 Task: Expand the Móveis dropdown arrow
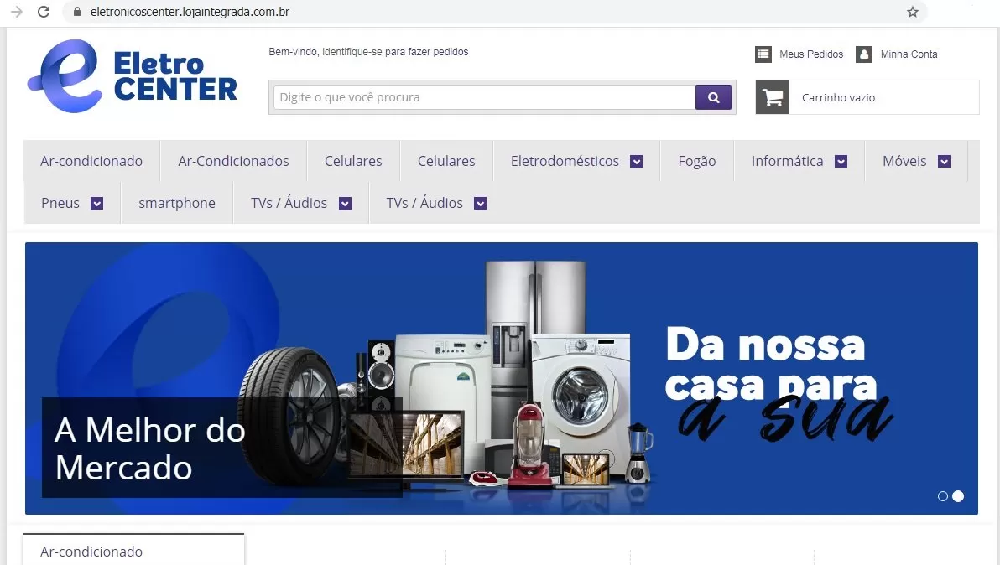tap(945, 162)
